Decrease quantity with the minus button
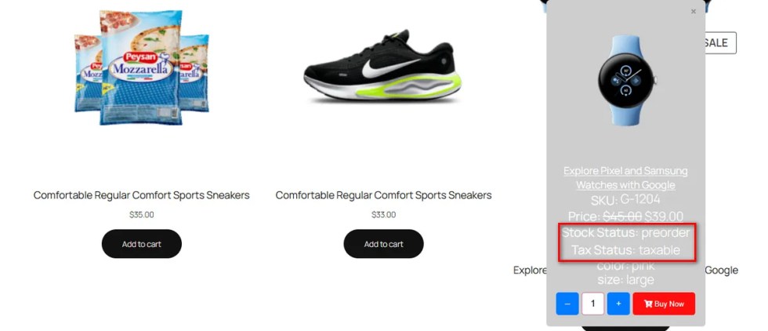 click(567, 304)
